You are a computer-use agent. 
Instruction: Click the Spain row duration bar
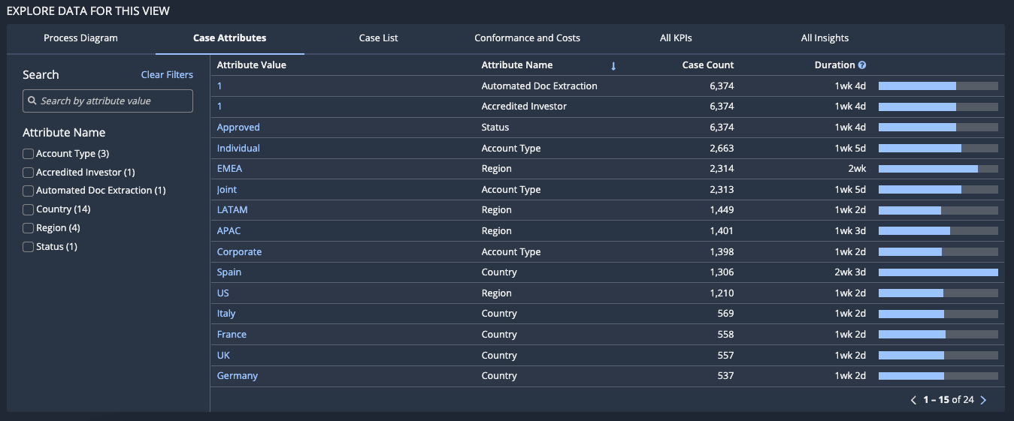[938, 272]
